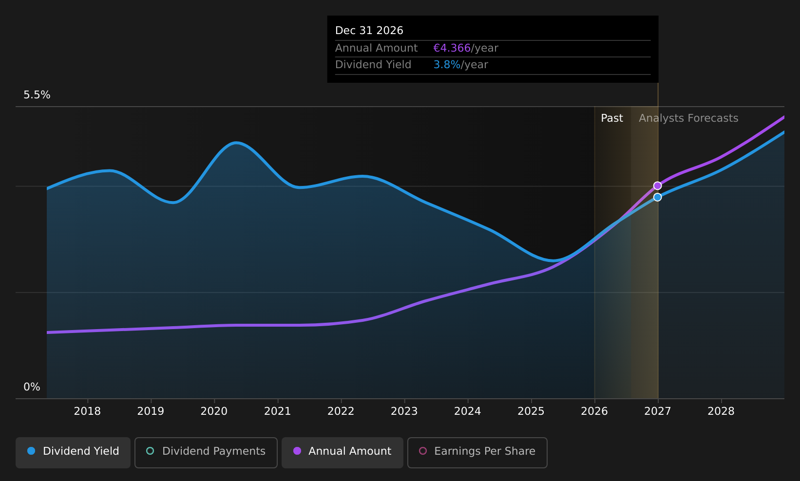Click the 2021 x-axis label
800x481 pixels.
pos(277,411)
